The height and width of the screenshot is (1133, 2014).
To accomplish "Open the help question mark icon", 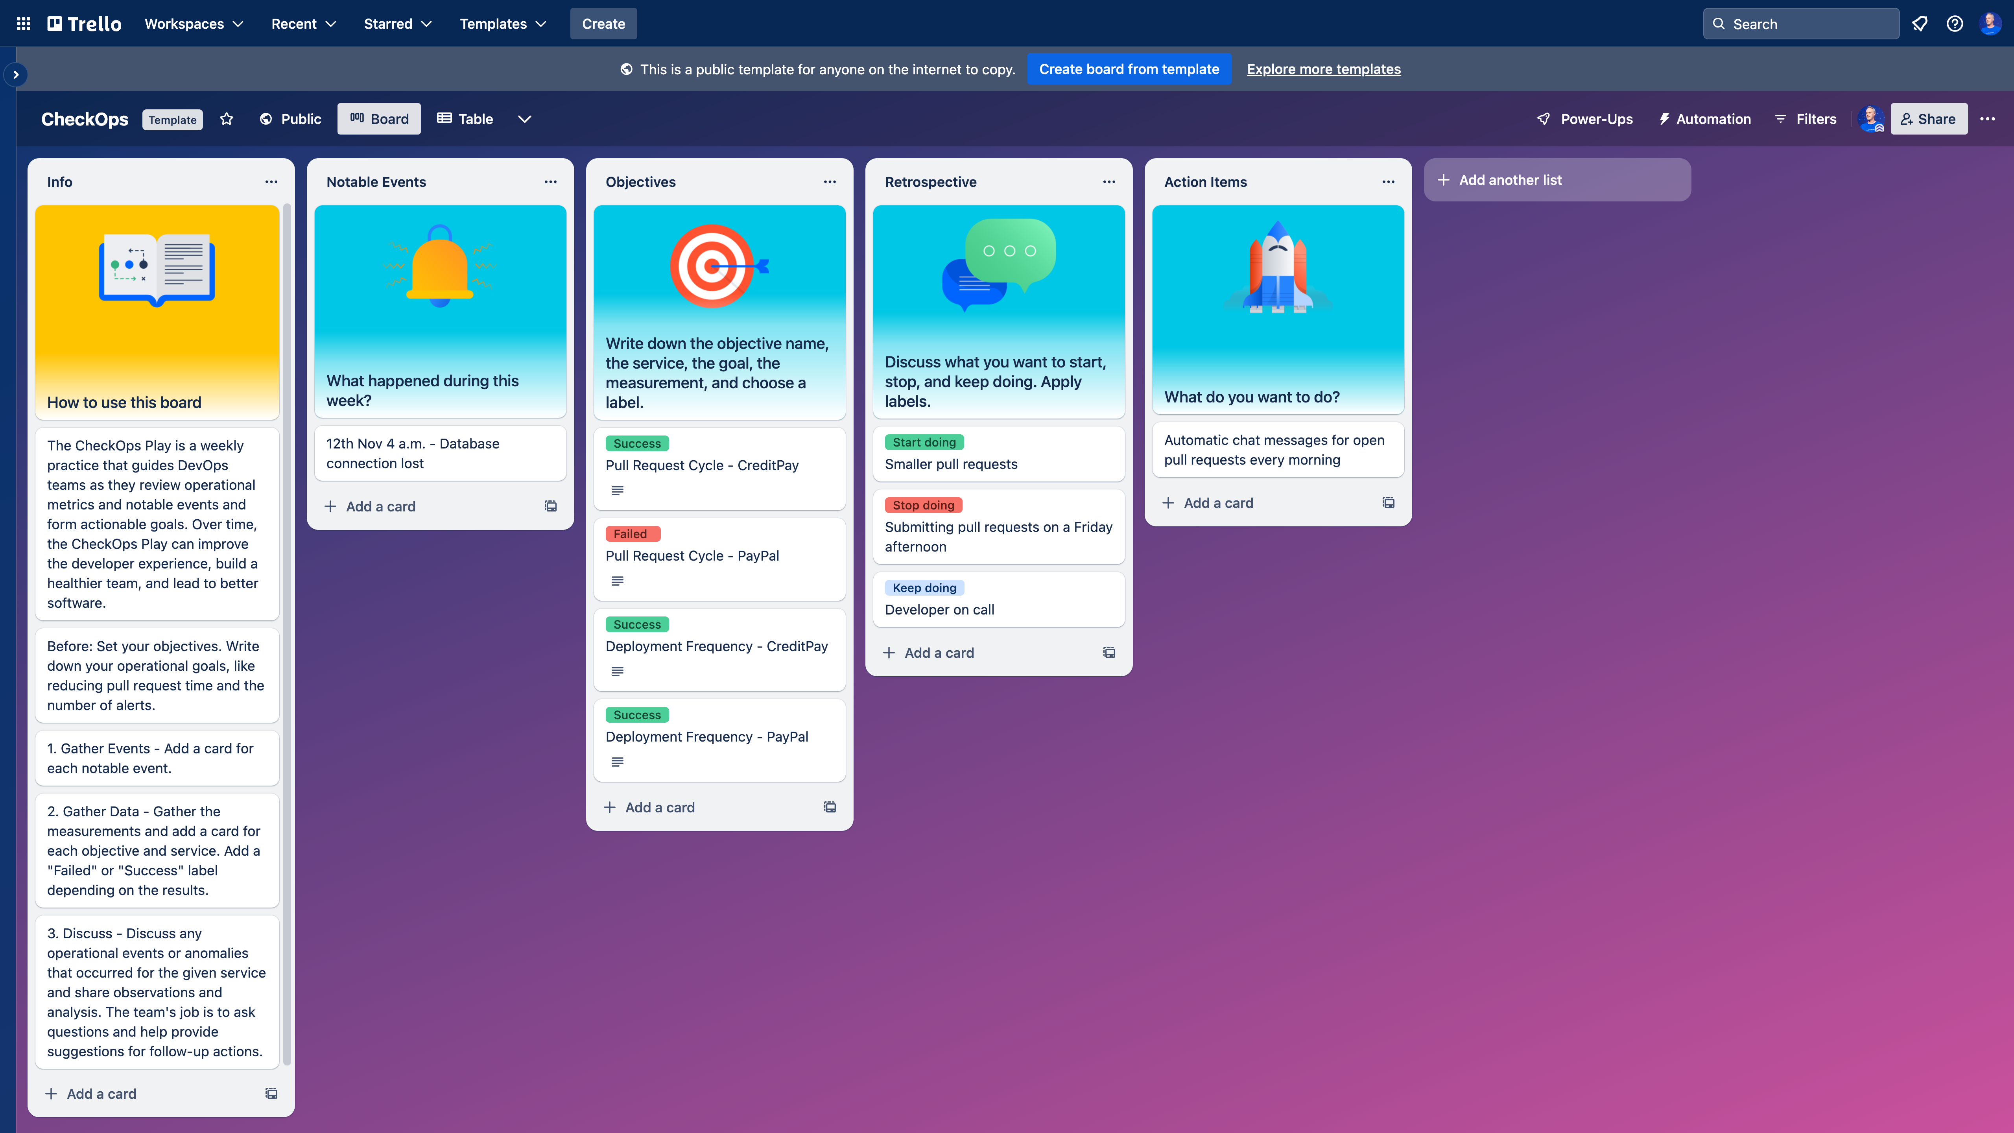I will point(1955,24).
